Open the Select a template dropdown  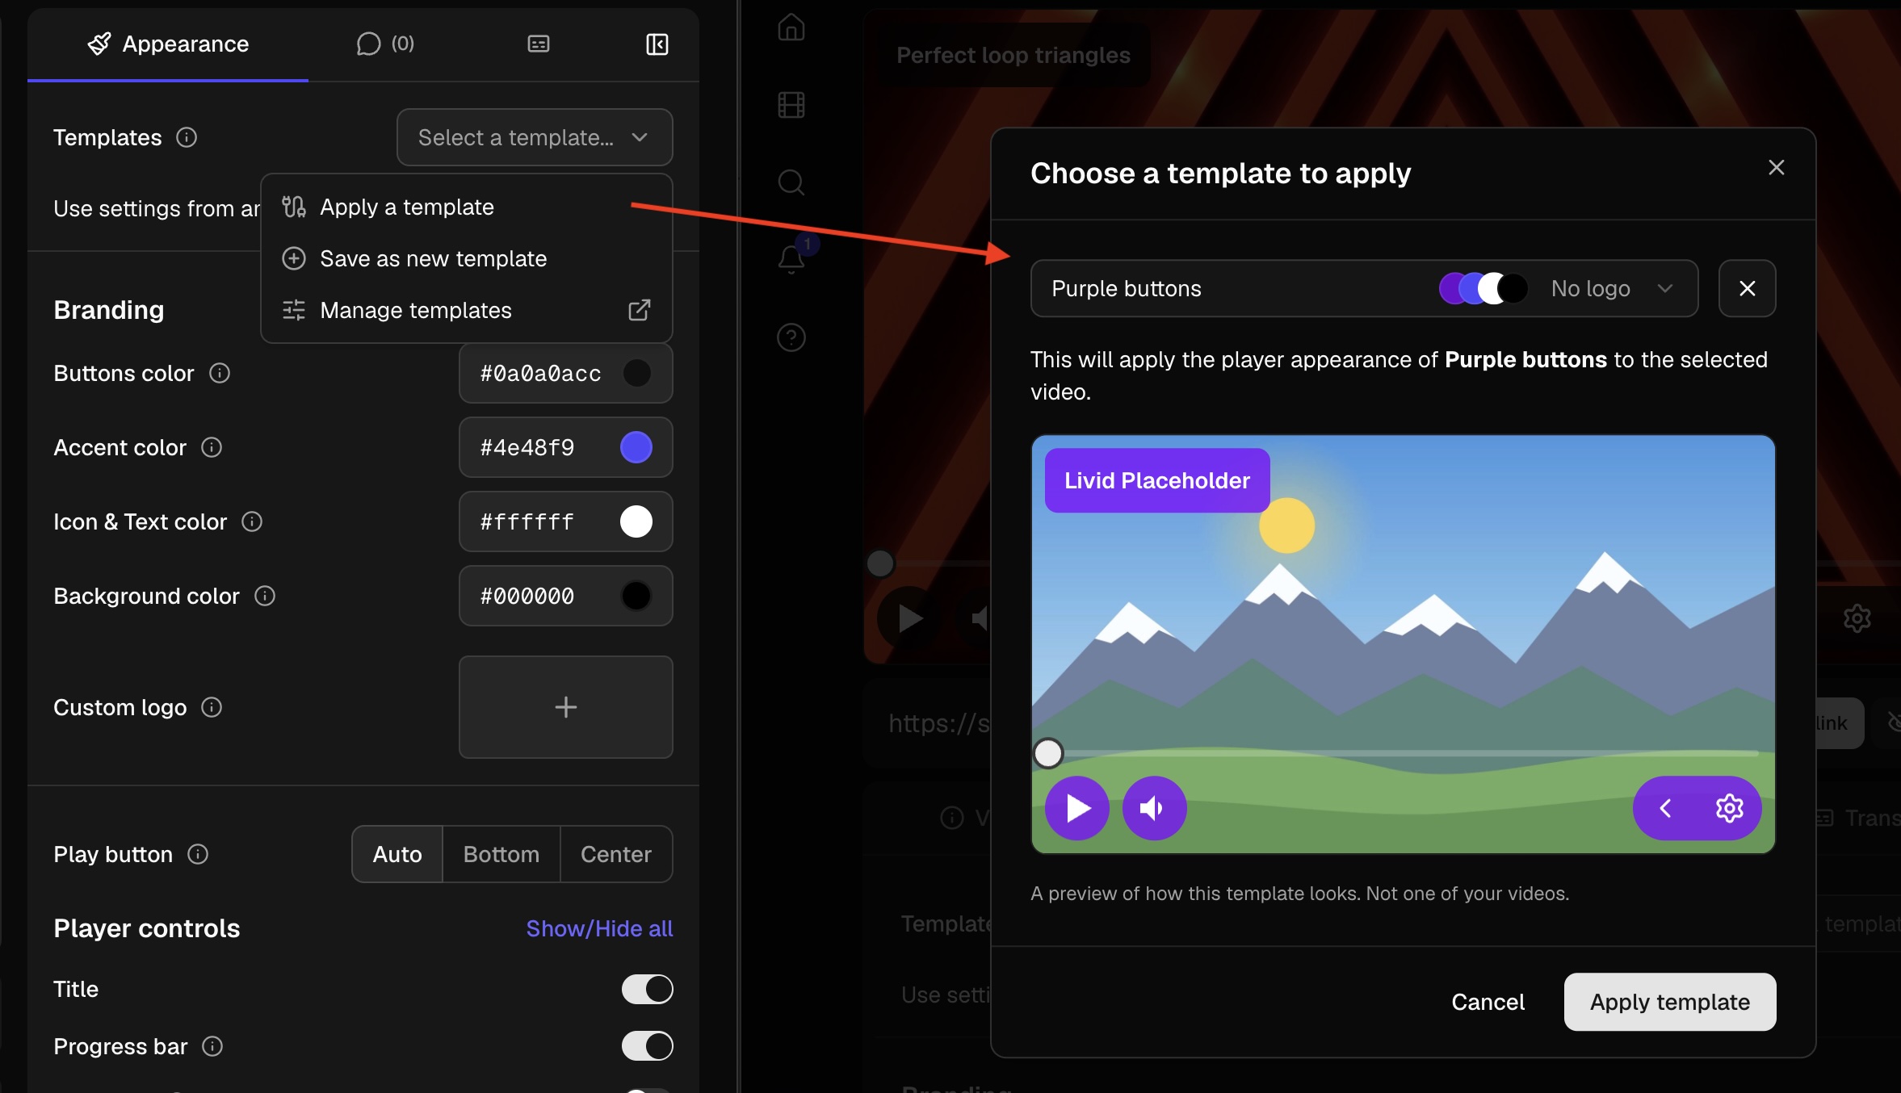coord(535,137)
